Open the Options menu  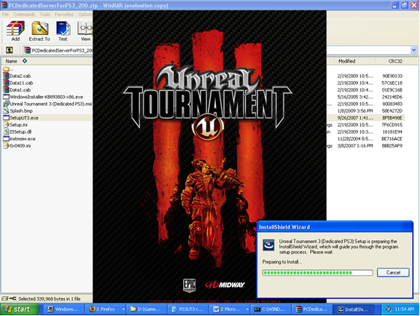[x=85, y=14]
